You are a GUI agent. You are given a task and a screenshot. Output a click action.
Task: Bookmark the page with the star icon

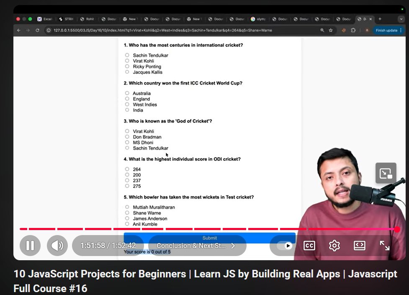331,30
